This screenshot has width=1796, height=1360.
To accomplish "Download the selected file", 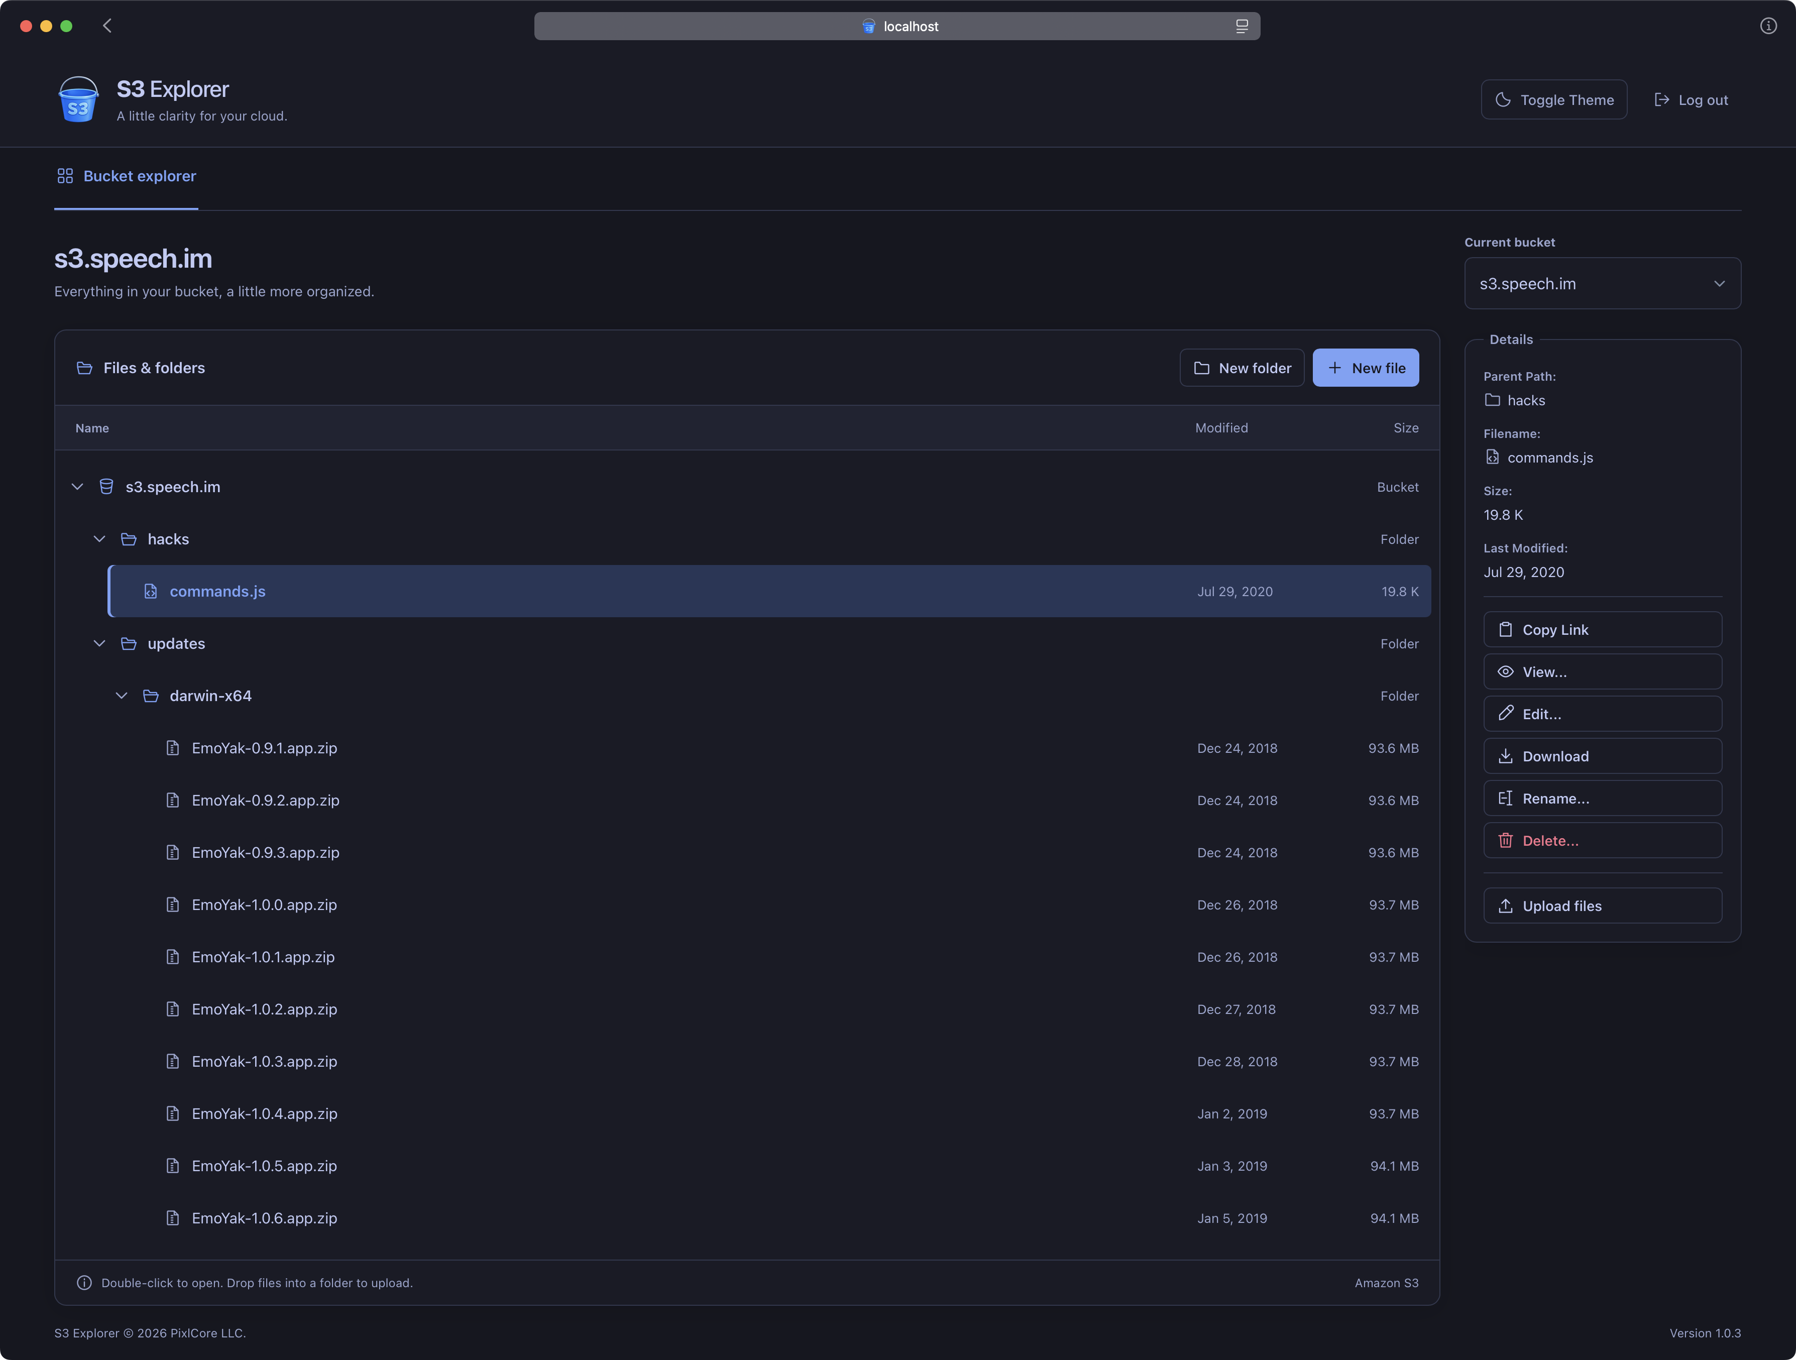I will 1603,756.
